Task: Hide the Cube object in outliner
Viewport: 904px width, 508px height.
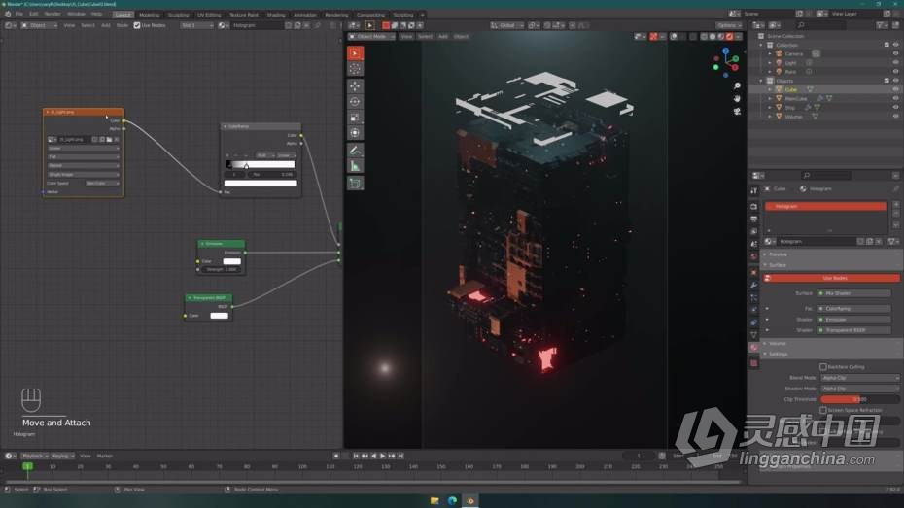Action: (x=895, y=90)
